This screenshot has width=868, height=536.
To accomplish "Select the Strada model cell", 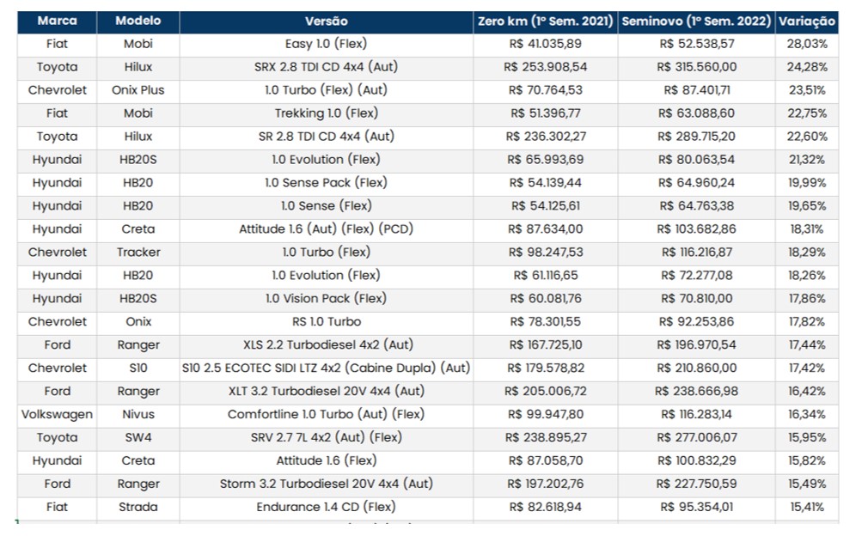I will coord(138,507).
